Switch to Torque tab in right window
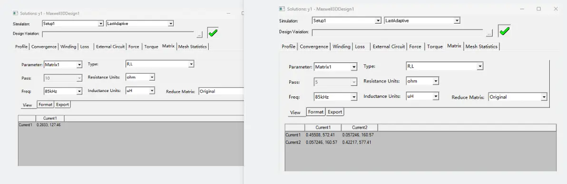This screenshot has width=567, height=184. pos(435,46)
